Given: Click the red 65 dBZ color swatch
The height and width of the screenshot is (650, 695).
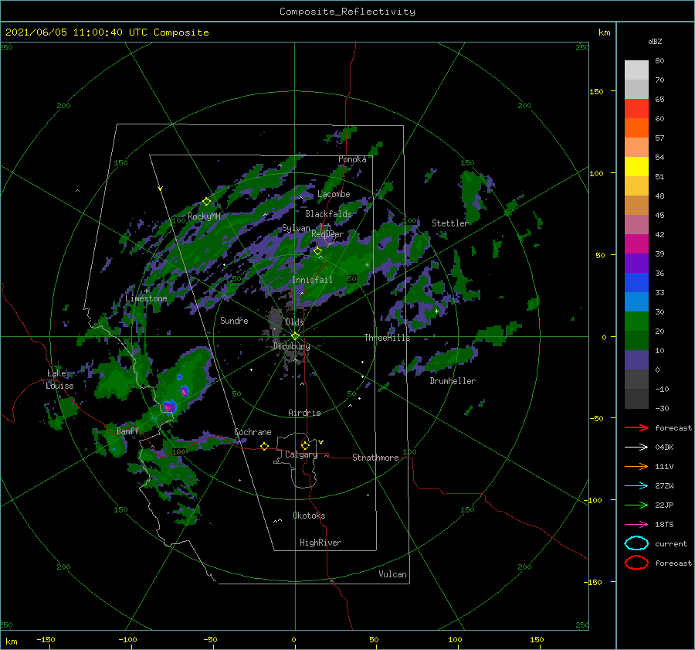Looking at the screenshot, I should click(x=636, y=108).
